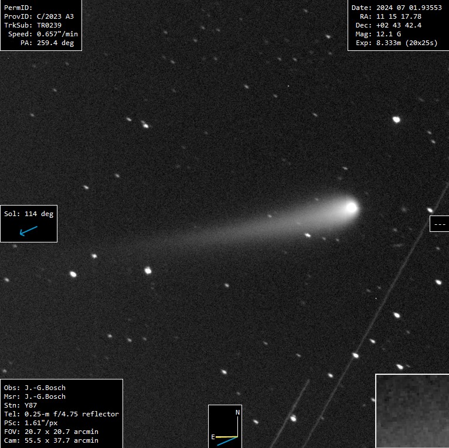Select the 'Dec: +02 43 42.4' line
This screenshot has height=448, width=449.
(x=389, y=25)
